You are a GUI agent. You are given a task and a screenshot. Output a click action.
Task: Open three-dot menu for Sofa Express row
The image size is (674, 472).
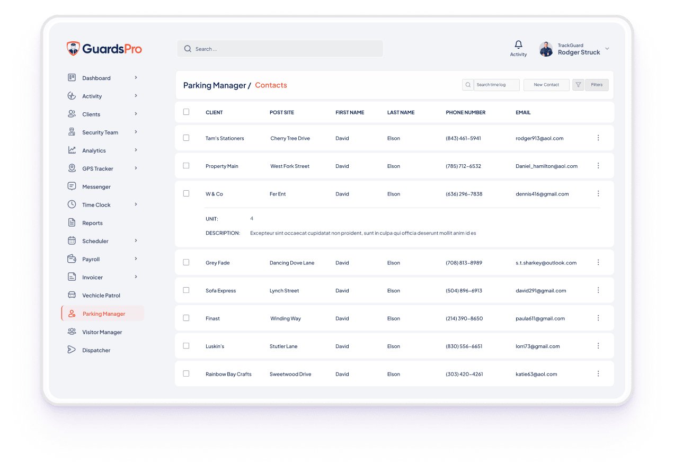598,290
